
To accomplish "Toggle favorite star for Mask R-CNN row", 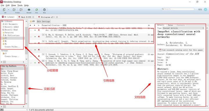I will 31,37.
